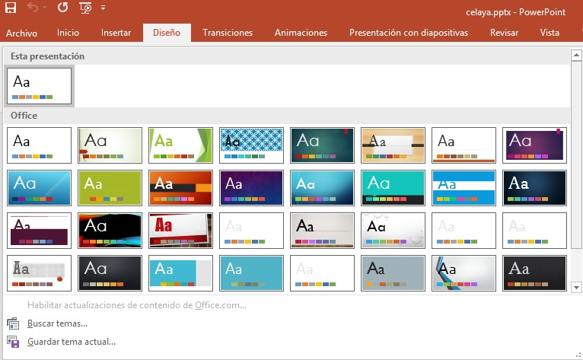
Task: Click the icon beside Buscar temas
Action: click(13, 323)
